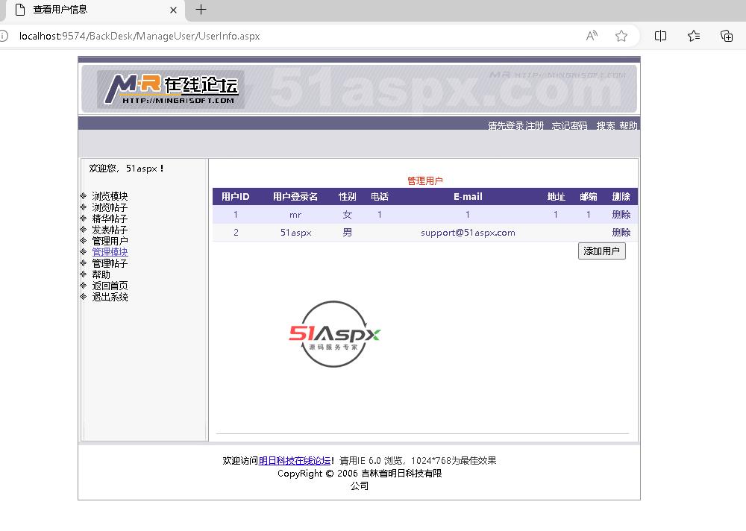Delete user 51aspx via 删除 link

point(621,232)
